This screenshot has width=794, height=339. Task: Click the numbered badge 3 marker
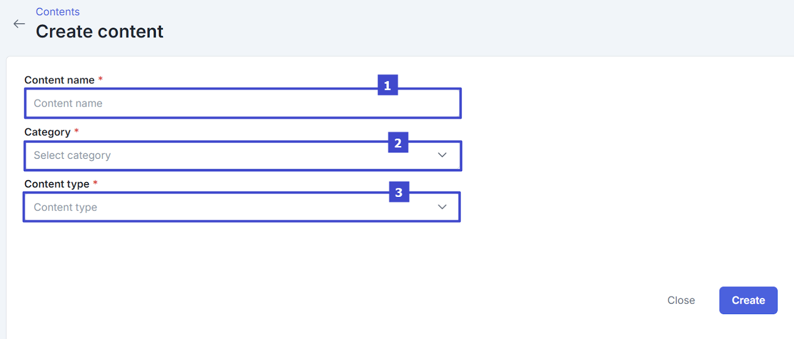click(399, 192)
